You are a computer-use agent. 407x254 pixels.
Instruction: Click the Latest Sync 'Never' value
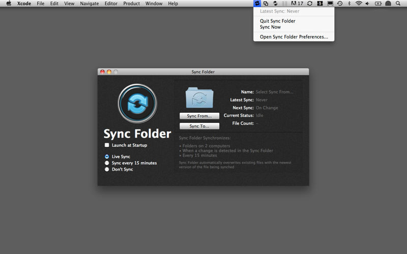coord(261,100)
